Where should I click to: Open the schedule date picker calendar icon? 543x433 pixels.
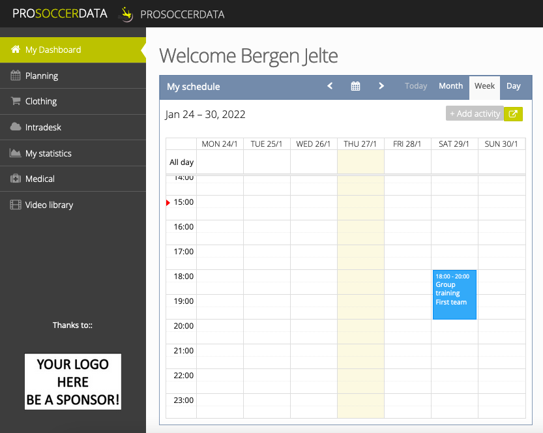coord(355,86)
